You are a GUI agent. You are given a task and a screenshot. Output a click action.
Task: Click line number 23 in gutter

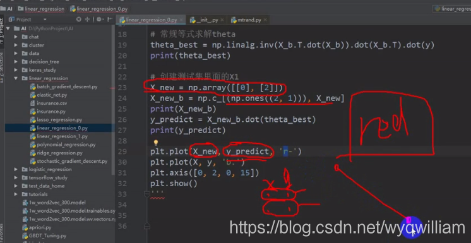[x=122, y=88]
